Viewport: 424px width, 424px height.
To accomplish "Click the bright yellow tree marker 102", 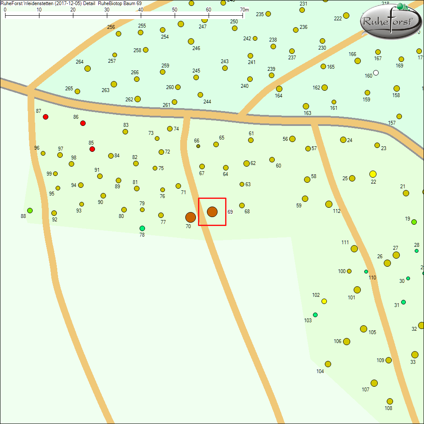I will tap(324, 301).
